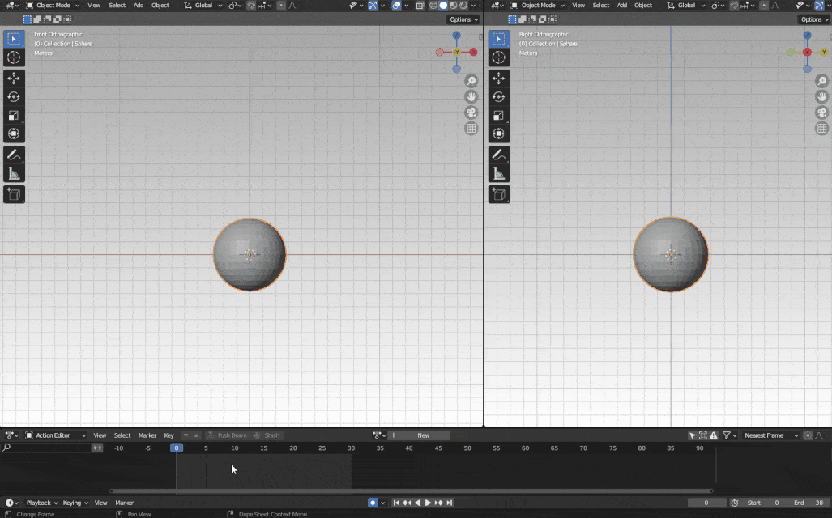Choose the Annotate tool in the right viewport
Viewport: 832px width, 518px height.
pos(499,154)
